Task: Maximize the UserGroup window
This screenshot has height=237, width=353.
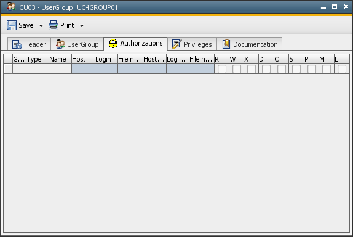Action: click(x=335, y=7)
